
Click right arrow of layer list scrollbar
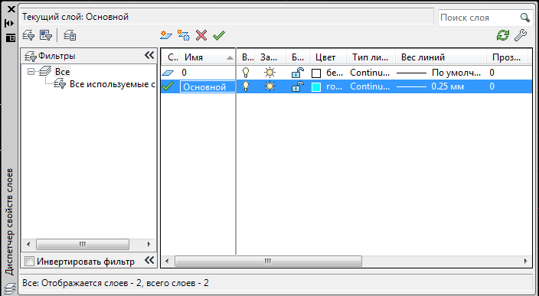tap(525, 262)
